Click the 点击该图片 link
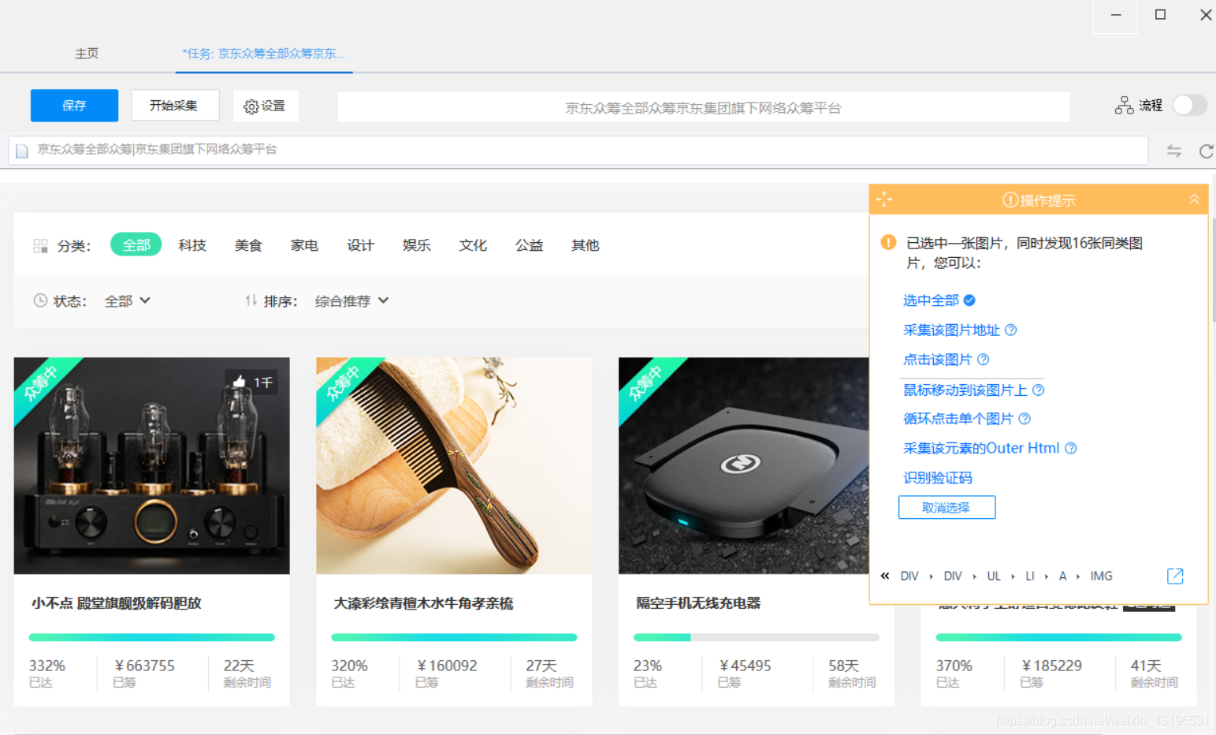Image resolution: width=1216 pixels, height=735 pixels. [937, 360]
